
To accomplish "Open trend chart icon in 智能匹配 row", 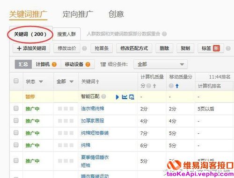I will [x=124, y=97].
